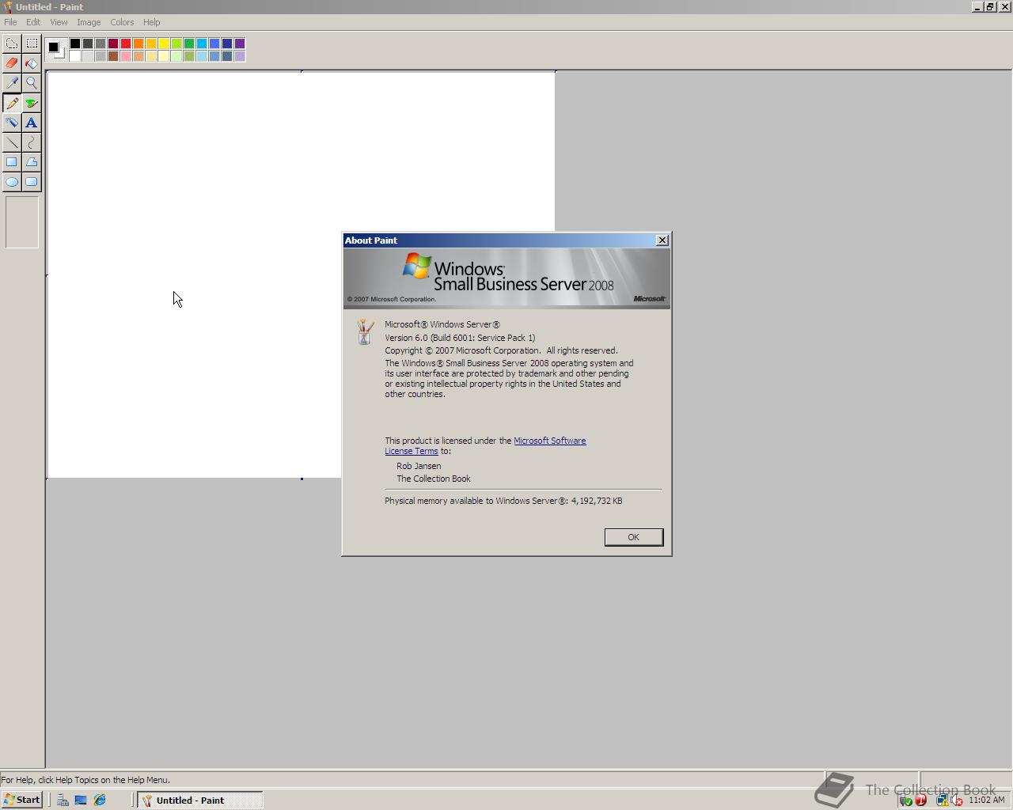
Task: Pick the Airbrush spray can tool
Action: [x=12, y=123]
